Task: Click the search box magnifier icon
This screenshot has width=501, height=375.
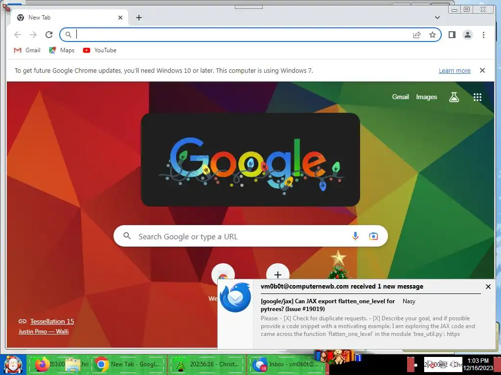Action: [127, 236]
